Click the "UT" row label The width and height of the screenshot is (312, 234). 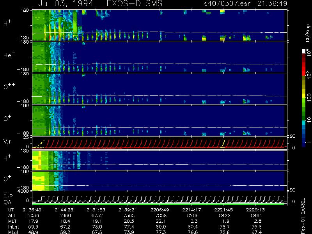(11, 210)
